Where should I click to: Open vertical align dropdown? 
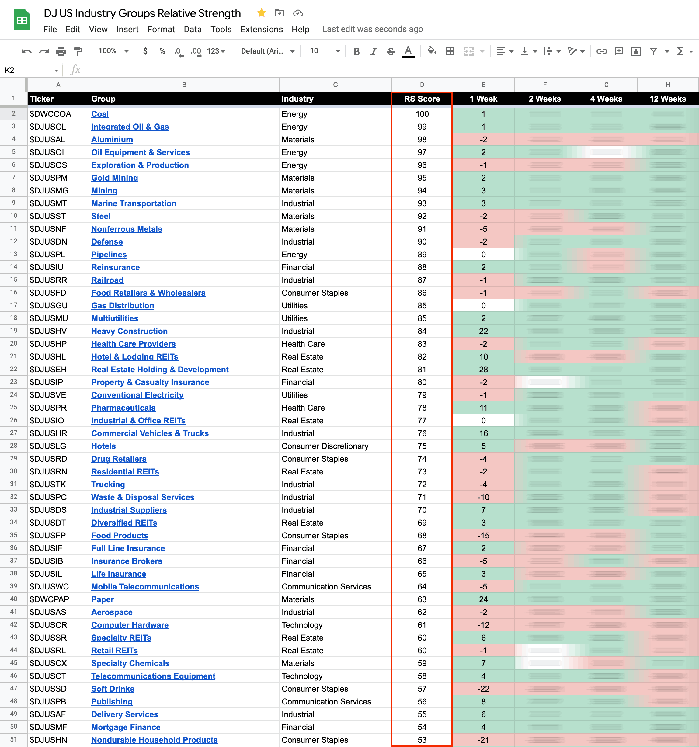coord(528,51)
